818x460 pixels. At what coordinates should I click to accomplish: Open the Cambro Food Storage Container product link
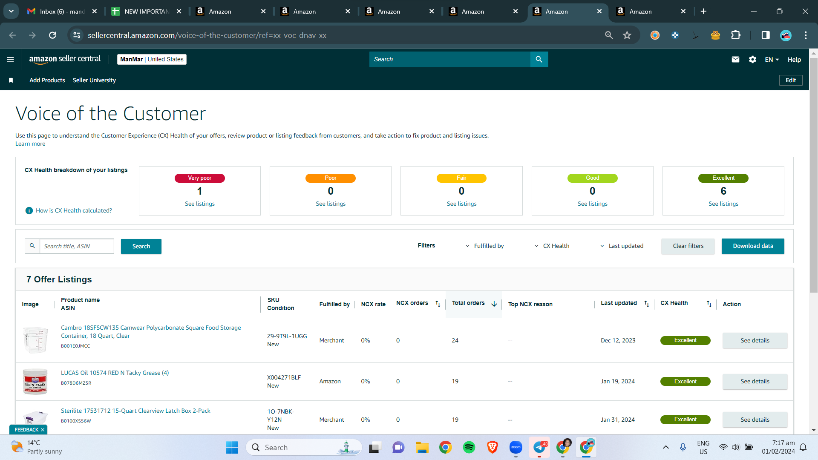151,332
